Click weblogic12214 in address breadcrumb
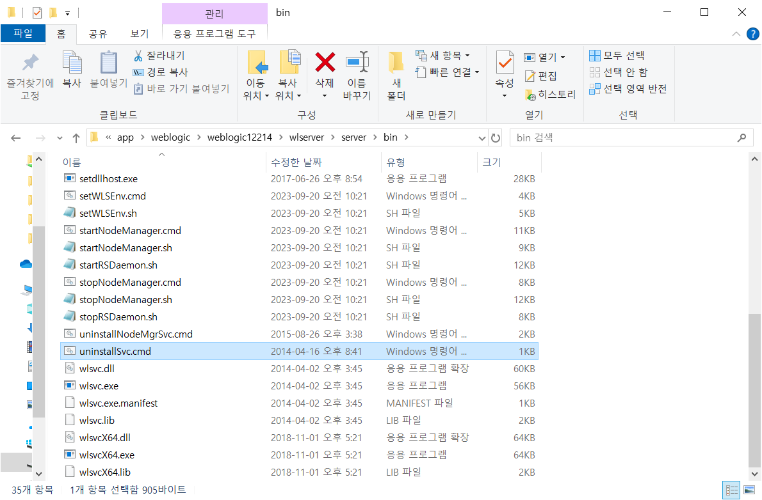Image resolution: width=762 pixels, height=500 pixels. [x=239, y=137]
